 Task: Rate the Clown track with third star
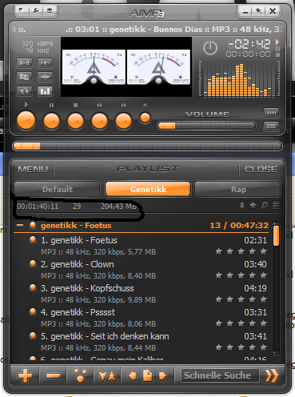pyautogui.click(x=241, y=275)
